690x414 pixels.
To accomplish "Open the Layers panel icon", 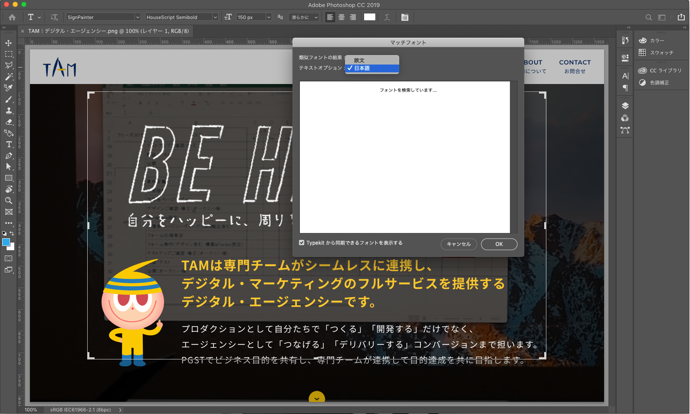I will click(x=625, y=106).
